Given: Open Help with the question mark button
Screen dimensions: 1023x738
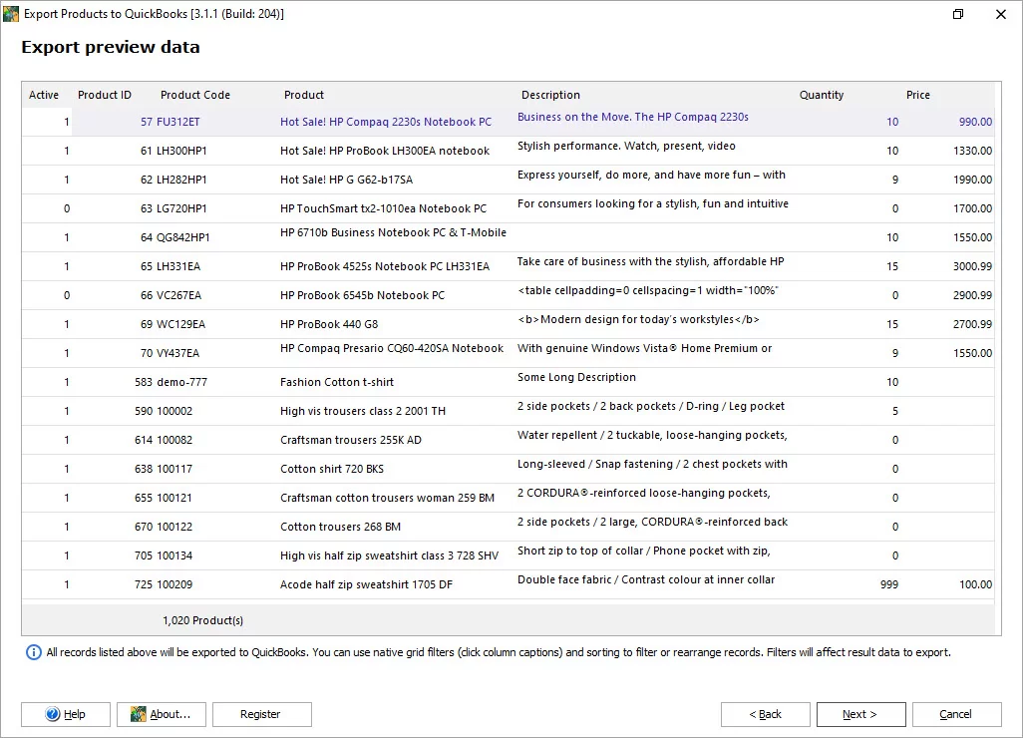Looking at the screenshot, I should point(66,714).
